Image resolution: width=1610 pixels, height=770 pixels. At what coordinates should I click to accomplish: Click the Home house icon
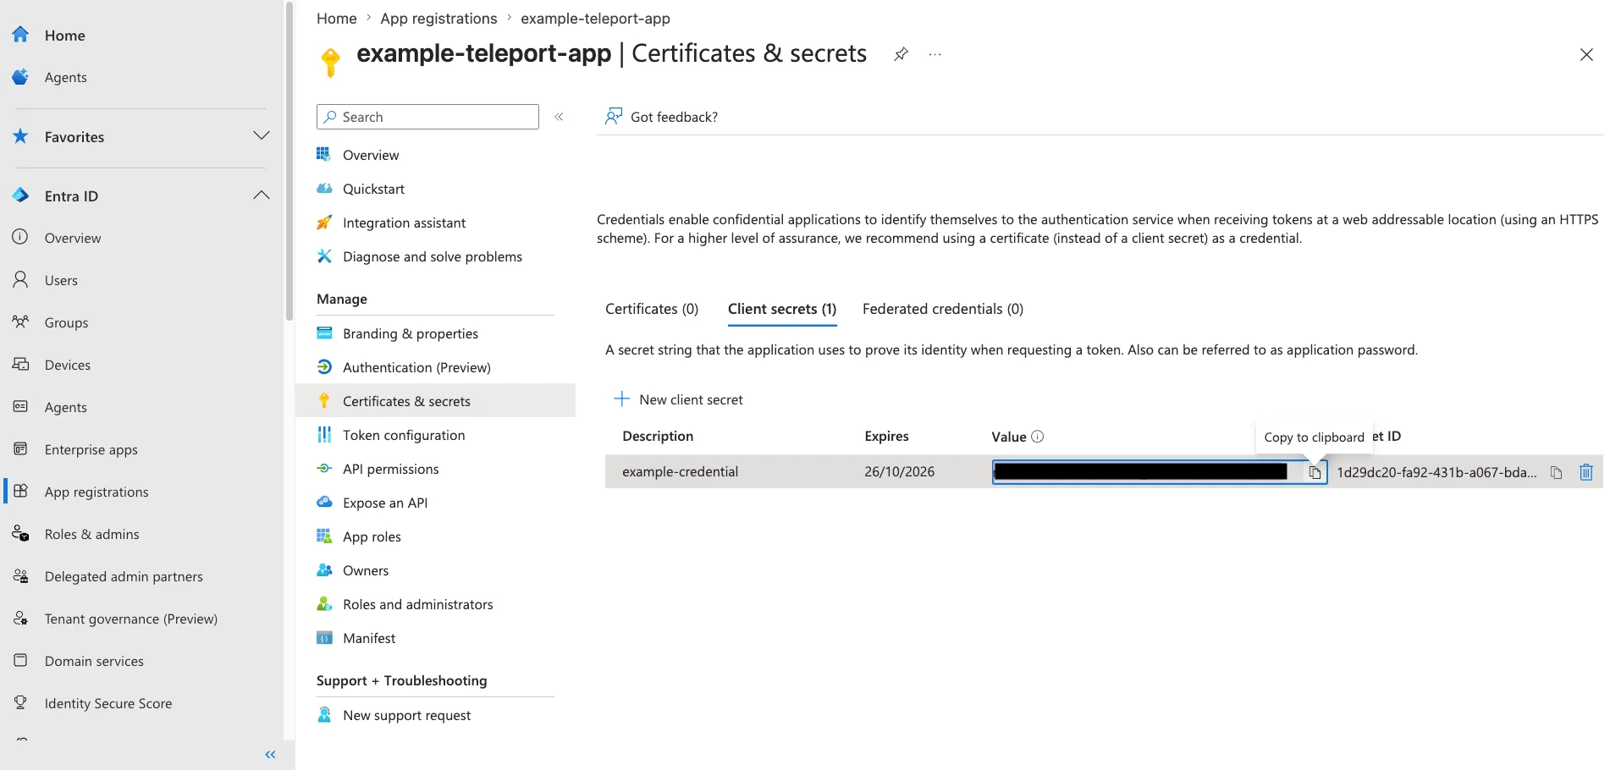click(x=20, y=35)
